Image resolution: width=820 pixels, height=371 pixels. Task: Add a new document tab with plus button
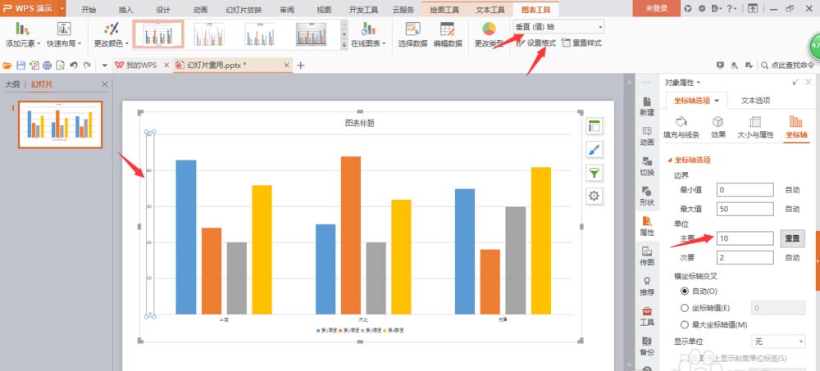(x=301, y=66)
